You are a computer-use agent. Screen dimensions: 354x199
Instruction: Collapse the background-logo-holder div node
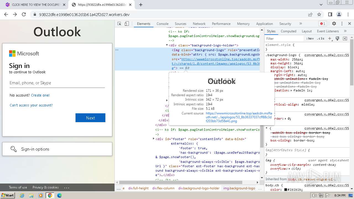tap(167, 45)
